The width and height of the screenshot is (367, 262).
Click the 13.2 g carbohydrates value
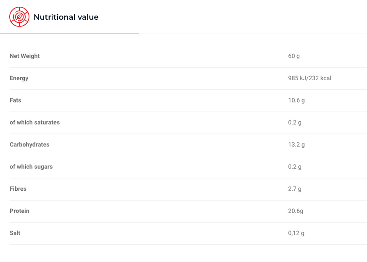point(296,144)
